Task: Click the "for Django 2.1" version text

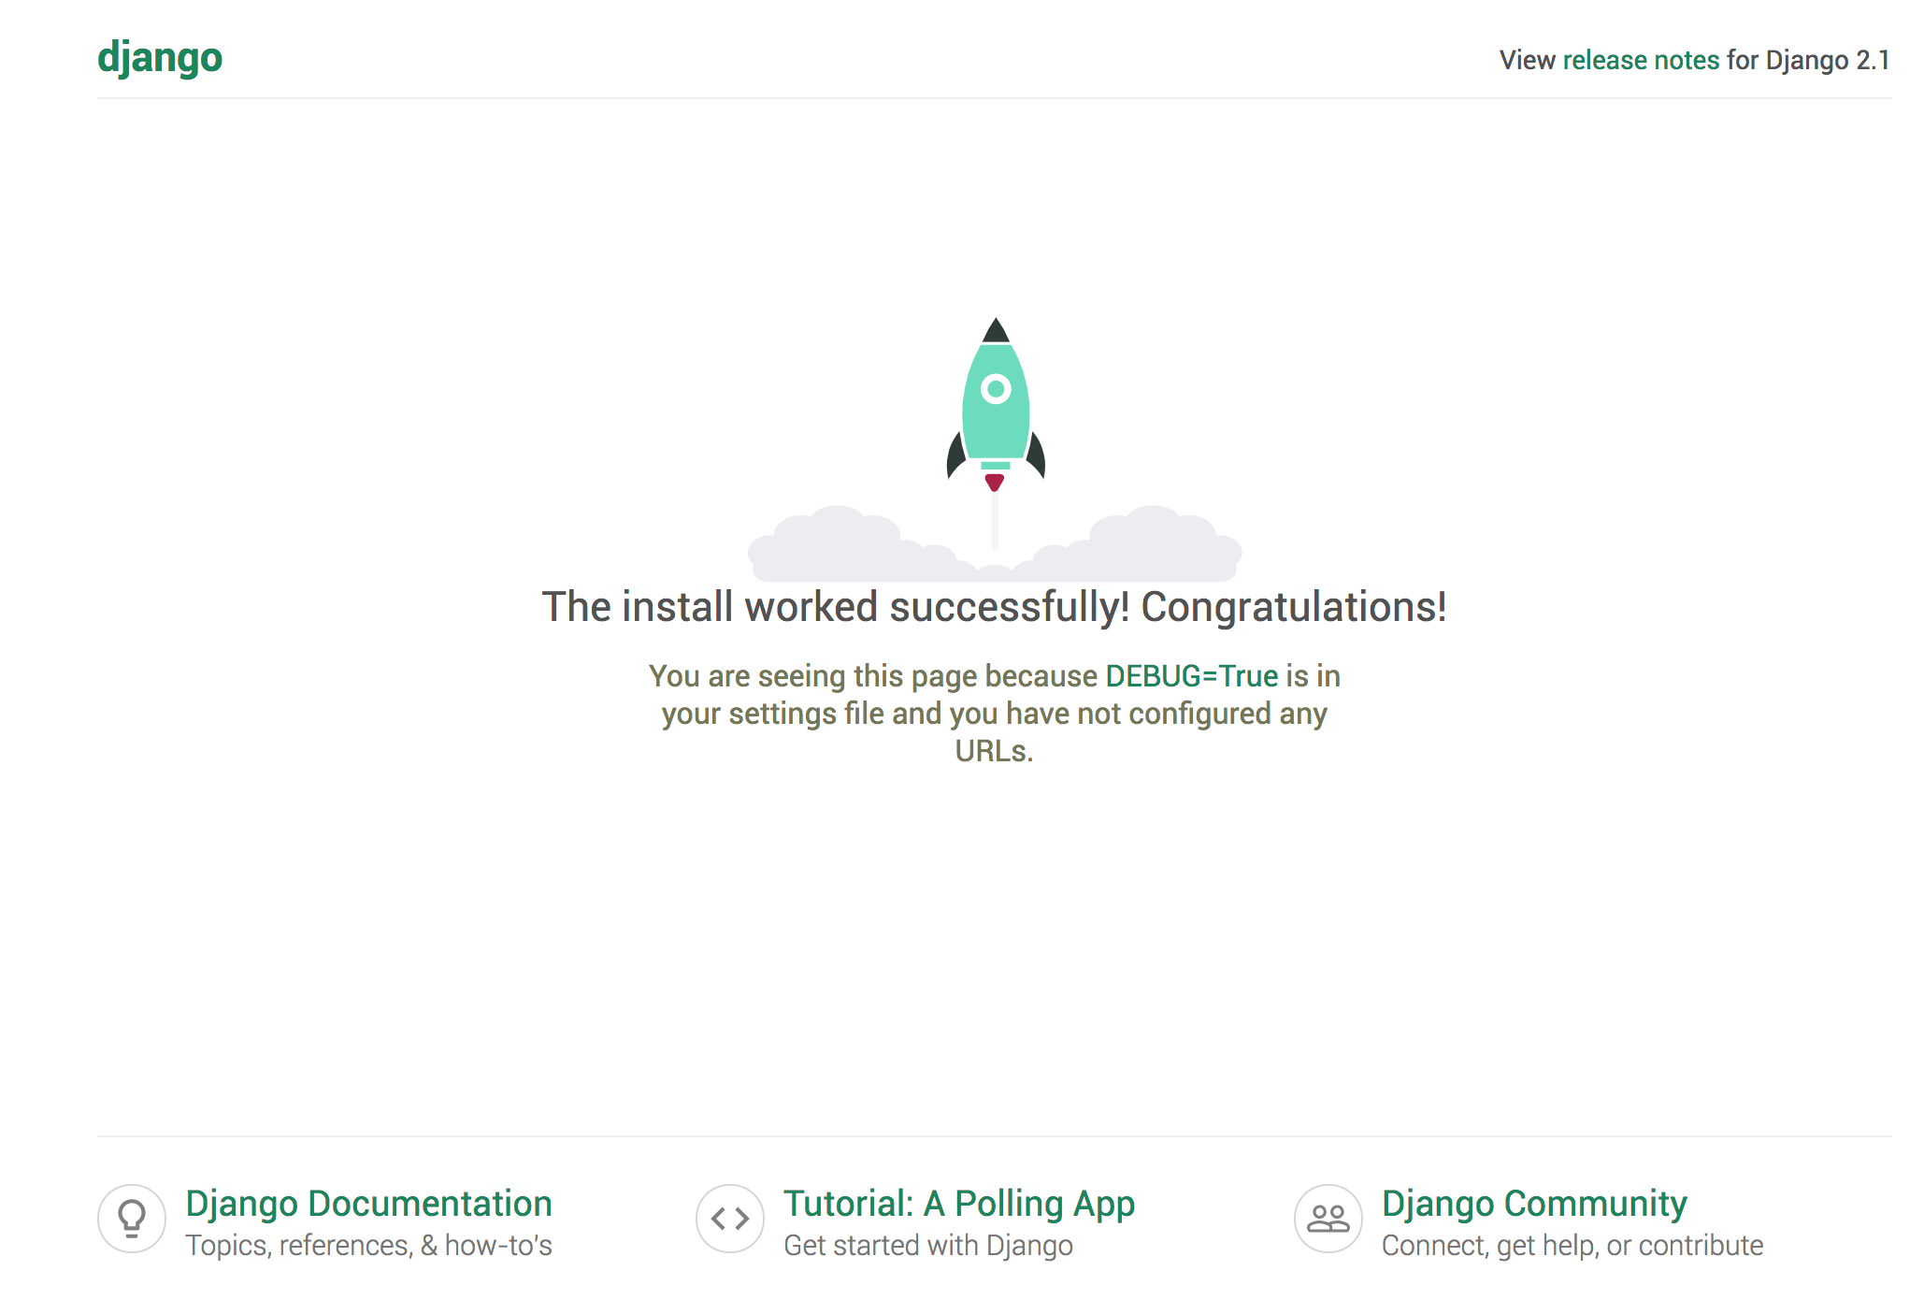Action: 1808,60
